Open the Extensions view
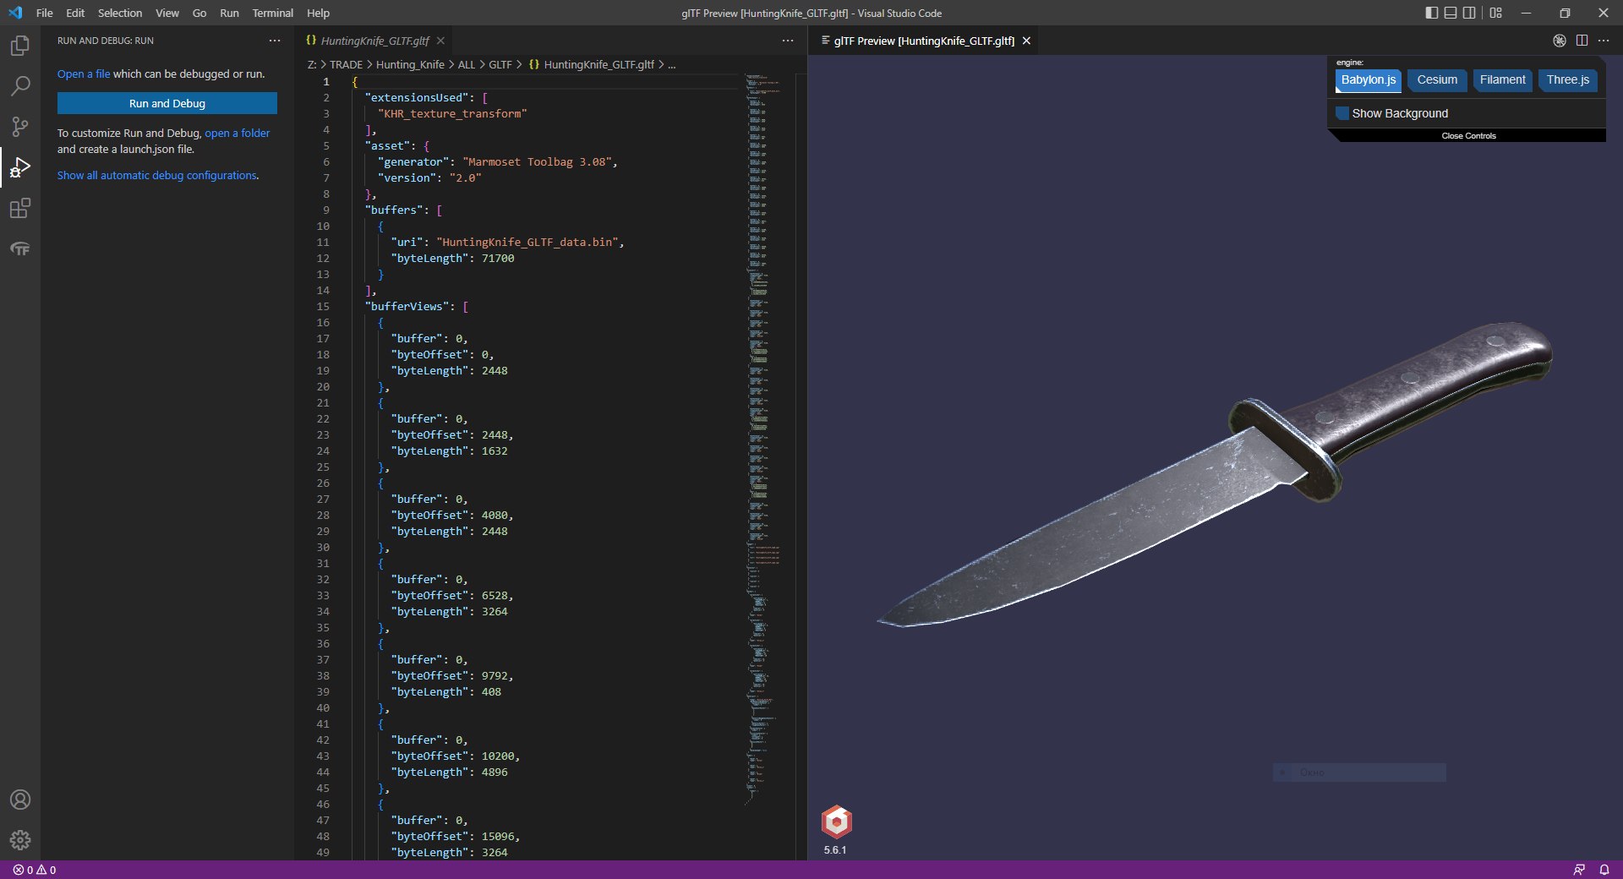 click(x=20, y=208)
